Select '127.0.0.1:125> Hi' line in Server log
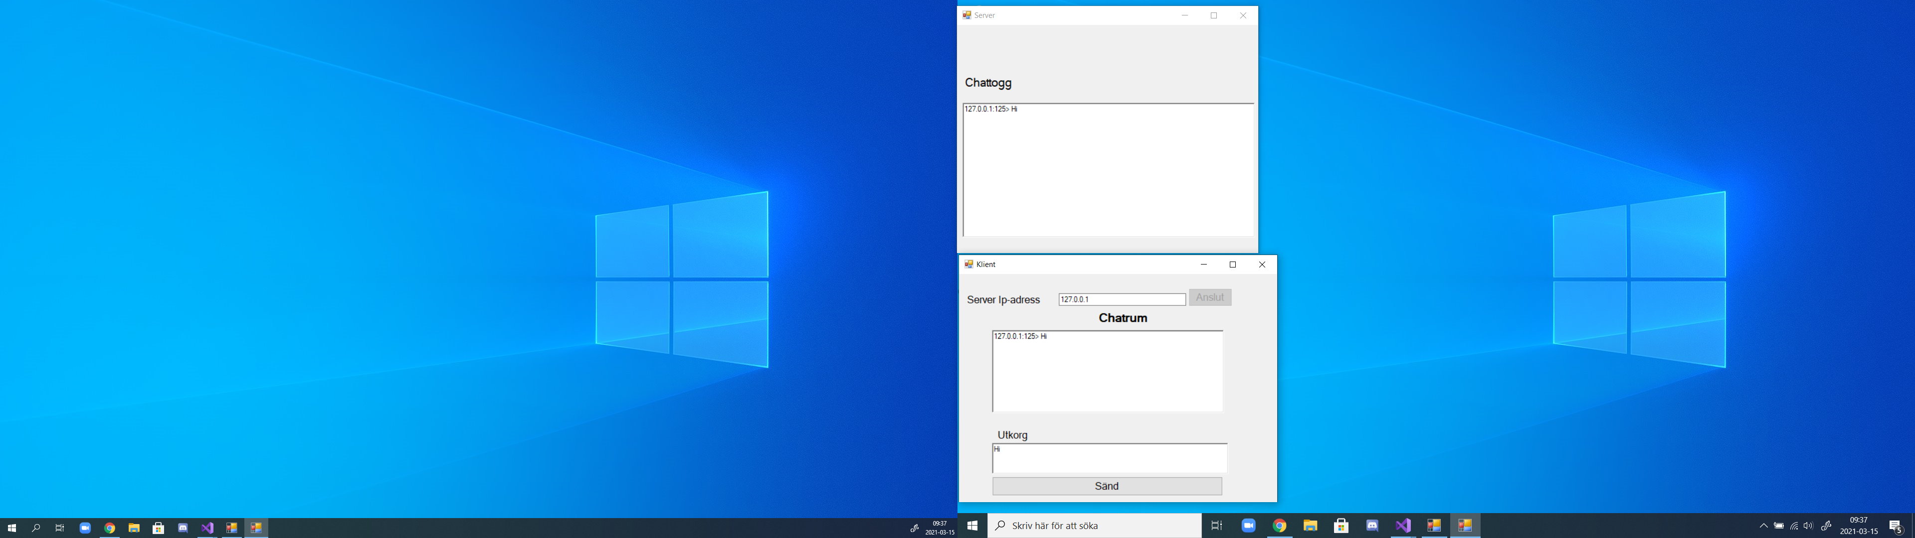 pos(991,109)
